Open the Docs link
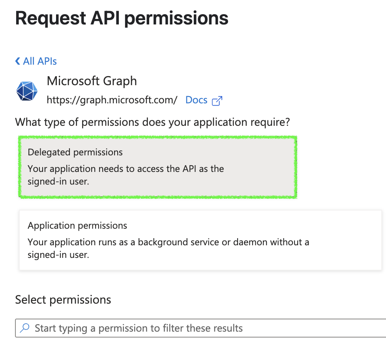This screenshot has height=347, width=386. tap(196, 100)
